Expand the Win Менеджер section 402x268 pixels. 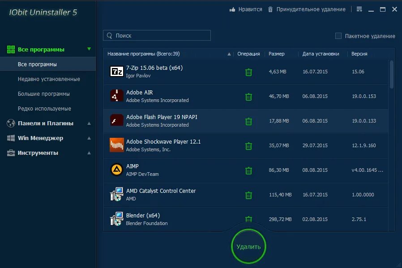click(89, 138)
